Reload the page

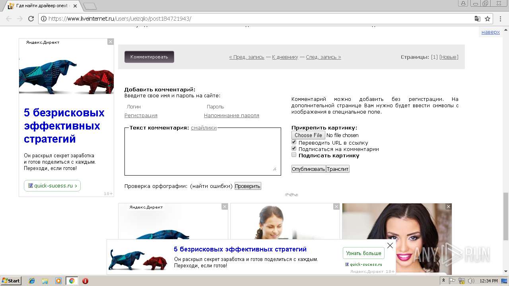[x=31, y=19]
